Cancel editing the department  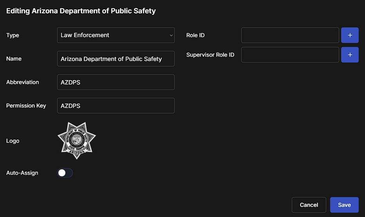(x=309, y=205)
